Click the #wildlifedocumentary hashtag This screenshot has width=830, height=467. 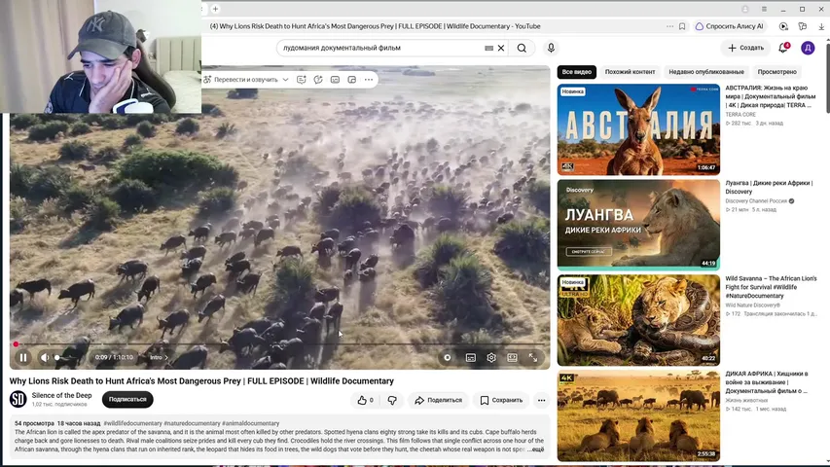pos(133,423)
